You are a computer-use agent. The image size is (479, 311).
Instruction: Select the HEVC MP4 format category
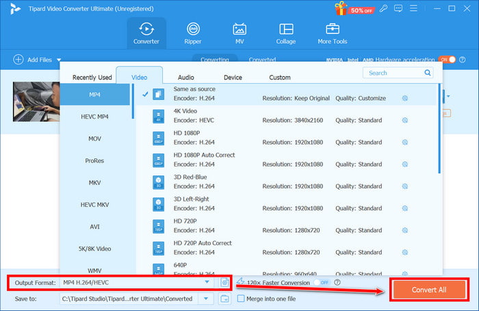pyautogui.click(x=94, y=116)
